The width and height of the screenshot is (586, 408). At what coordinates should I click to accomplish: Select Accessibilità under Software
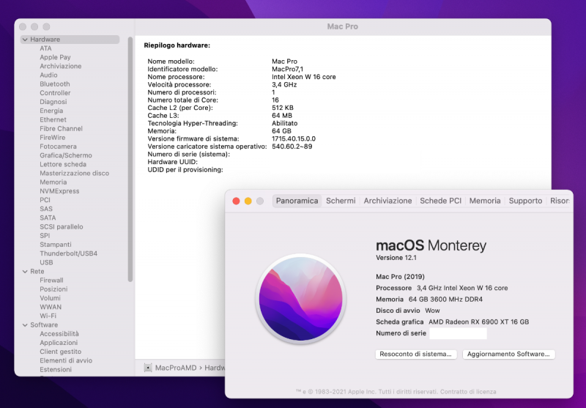59,333
